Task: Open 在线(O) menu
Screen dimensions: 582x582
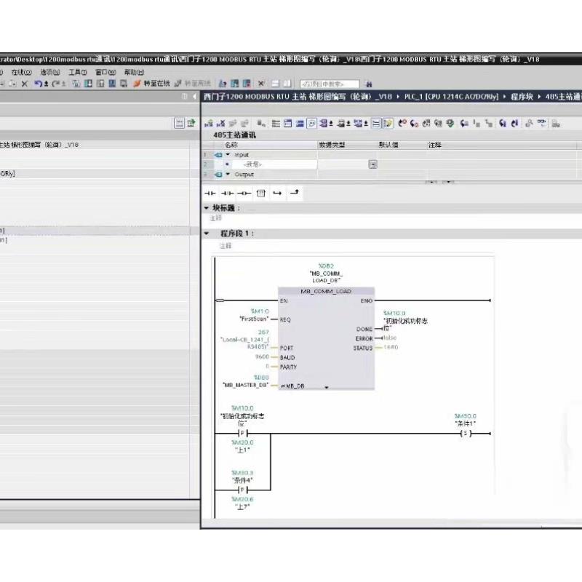Action: (x=22, y=72)
